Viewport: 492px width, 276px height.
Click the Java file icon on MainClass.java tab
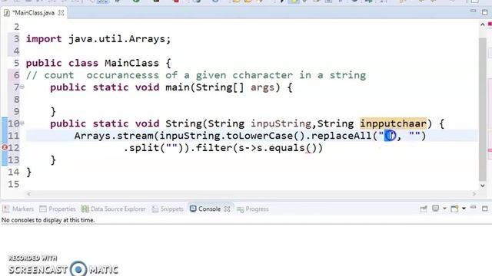click(x=7, y=13)
